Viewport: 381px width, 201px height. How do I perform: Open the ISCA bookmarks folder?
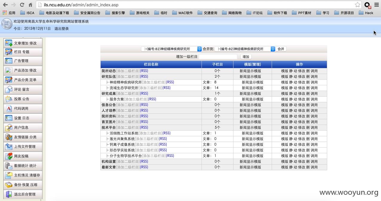point(27,13)
